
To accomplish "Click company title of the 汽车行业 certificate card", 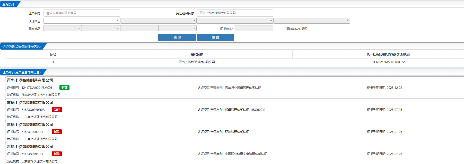I will click(30, 80).
